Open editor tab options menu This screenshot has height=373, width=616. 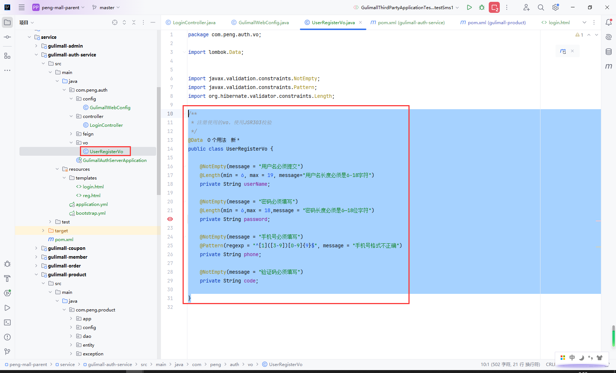(594, 22)
